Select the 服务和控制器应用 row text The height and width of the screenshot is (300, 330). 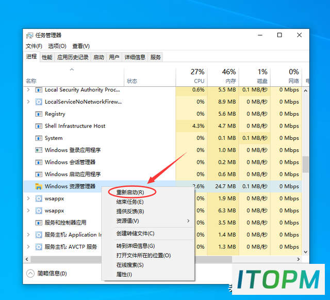pyautogui.click(x=65, y=223)
